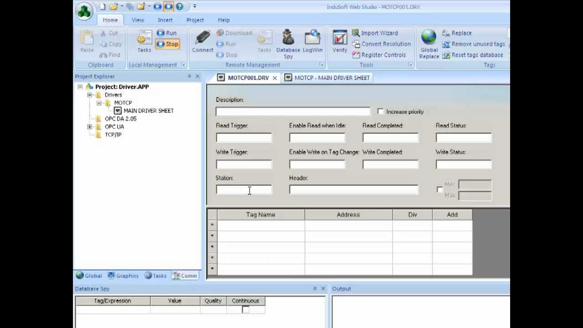Click first Tag Name cell in grid
The width and height of the screenshot is (583, 328).
coord(261,225)
